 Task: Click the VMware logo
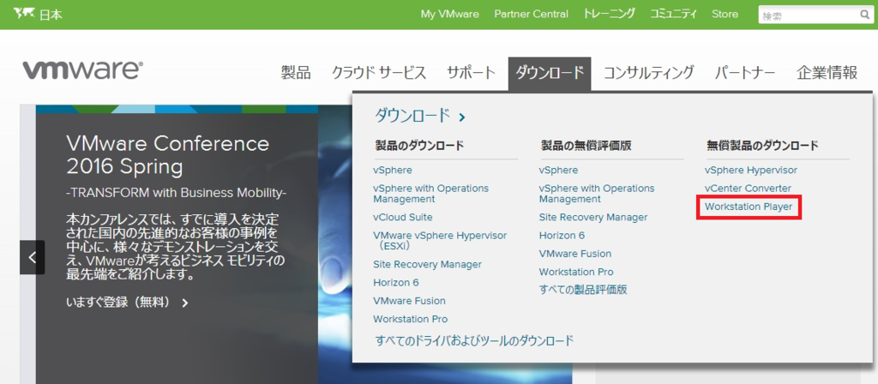[83, 70]
